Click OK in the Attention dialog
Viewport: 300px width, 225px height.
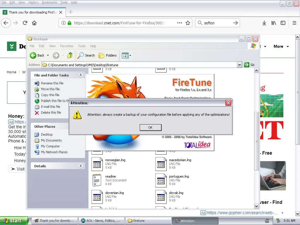151,127
